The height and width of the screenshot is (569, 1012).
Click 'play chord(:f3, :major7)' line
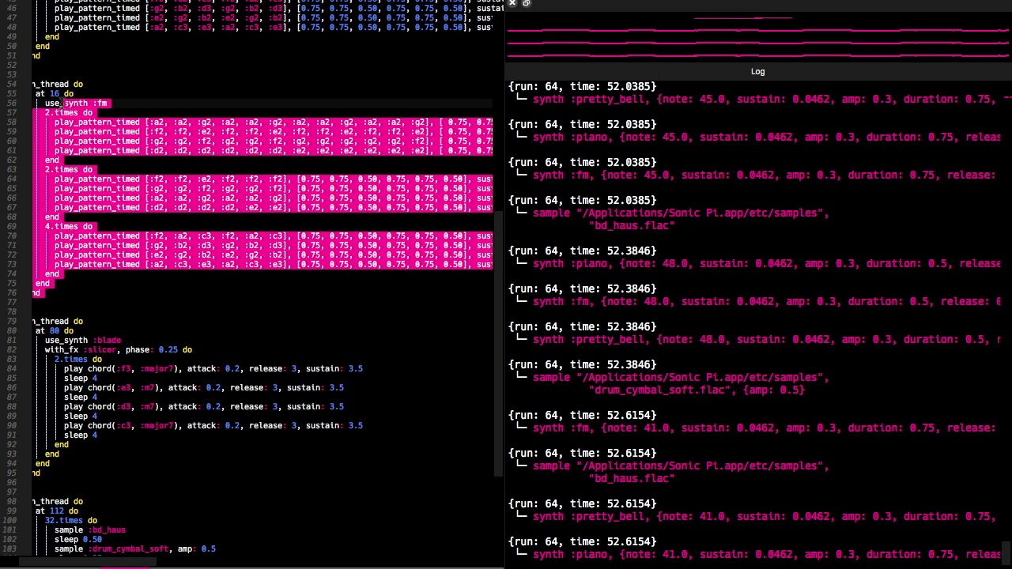[213, 368]
